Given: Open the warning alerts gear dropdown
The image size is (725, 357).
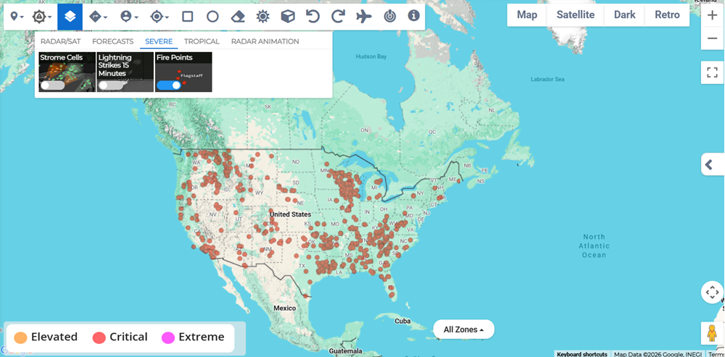Looking at the screenshot, I should click(41, 17).
